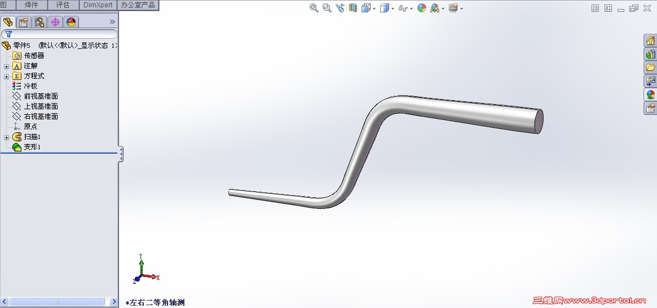Switch to DisplayManager color ball tab
Viewport: 657px width, 308px height.
click(x=71, y=22)
